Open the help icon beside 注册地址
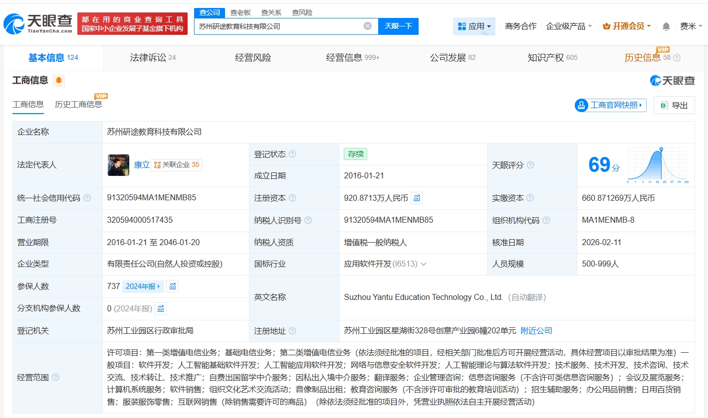The image size is (708, 418). click(292, 331)
